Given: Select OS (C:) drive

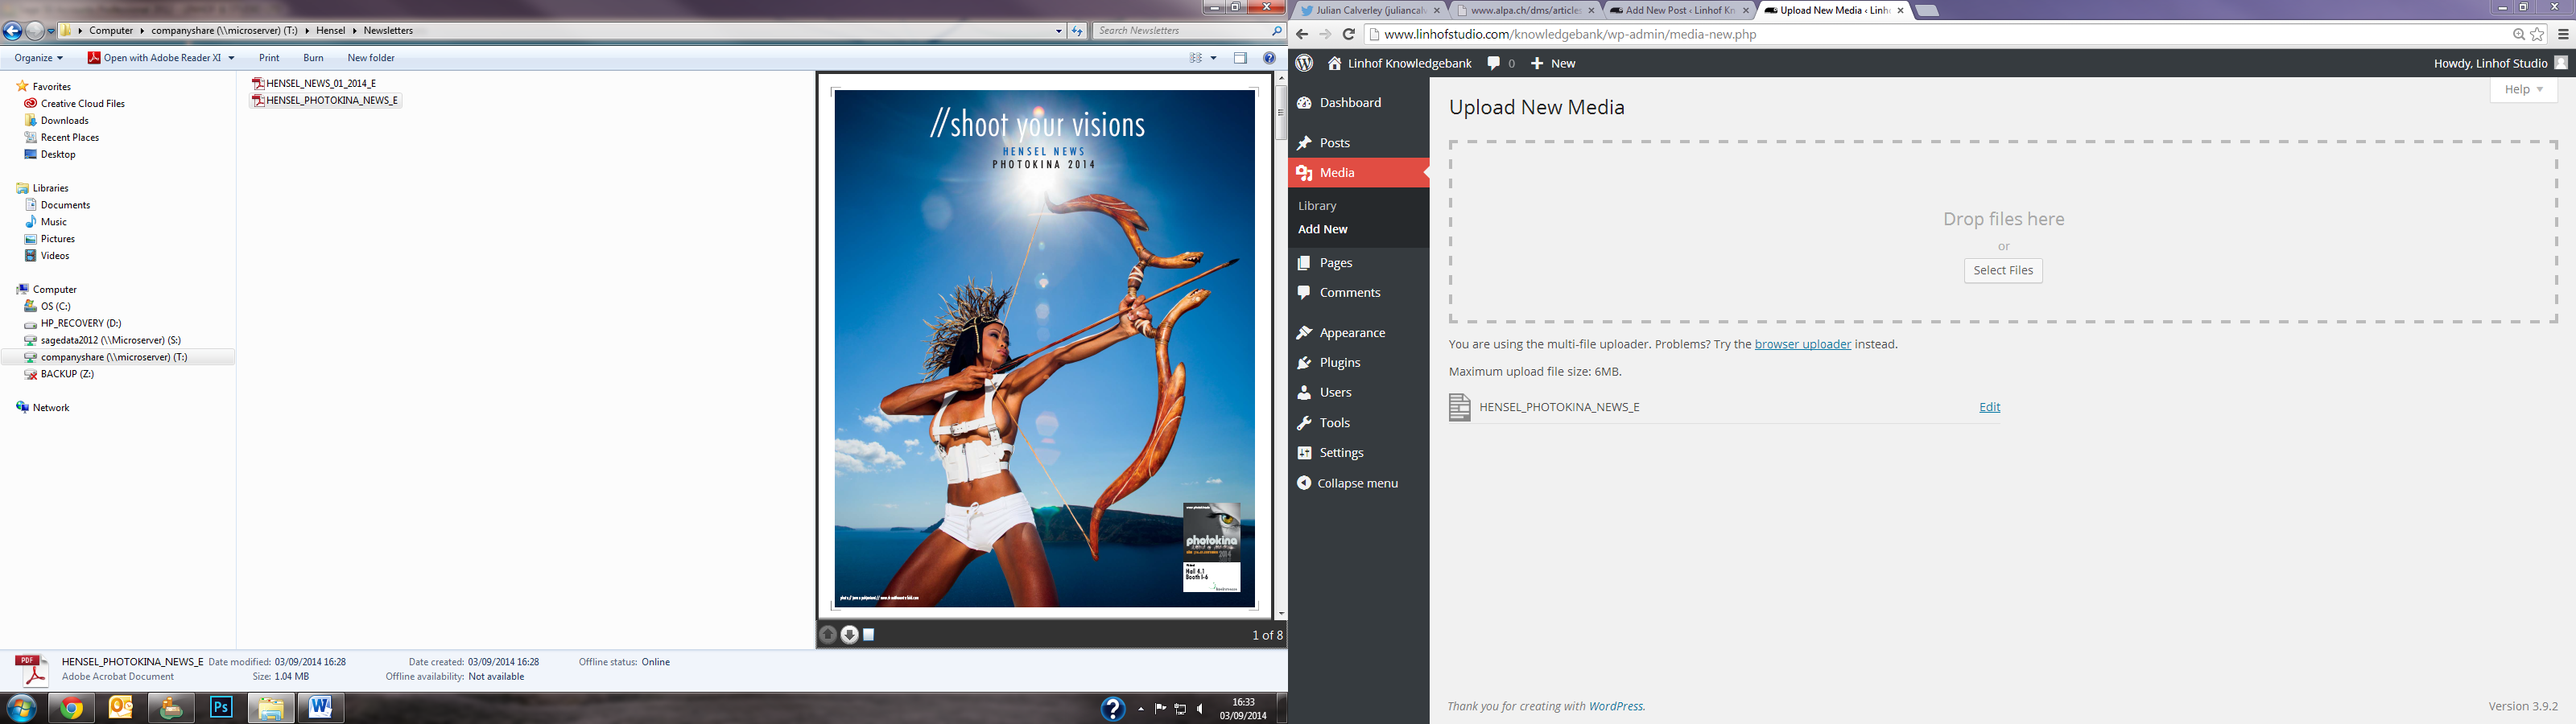Looking at the screenshot, I should [48, 306].
